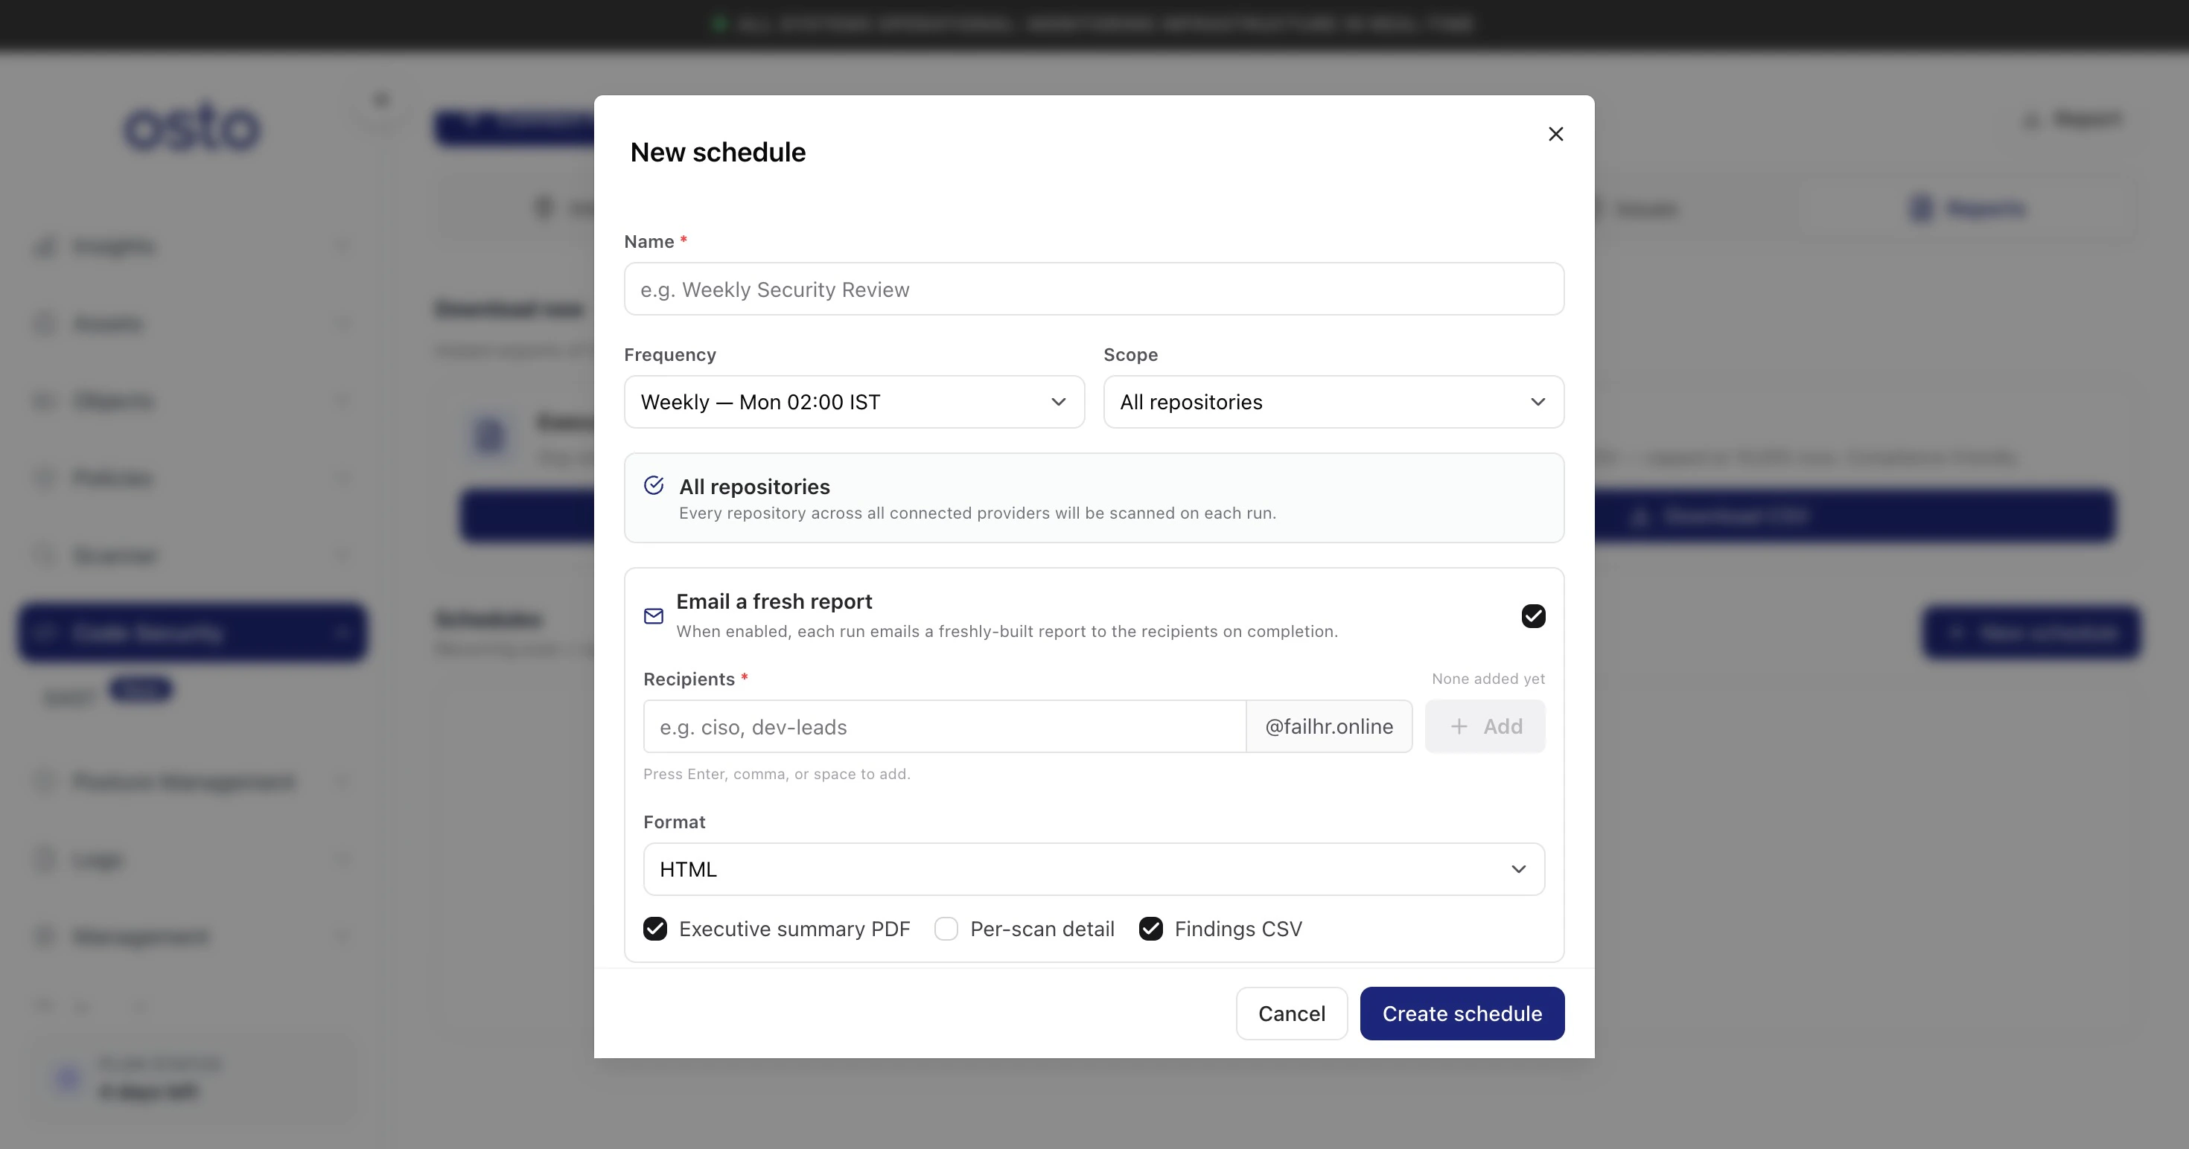This screenshot has height=1149, width=2189.
Task: Toggle the Email a fresh report checkbox
Action: 1533,615
